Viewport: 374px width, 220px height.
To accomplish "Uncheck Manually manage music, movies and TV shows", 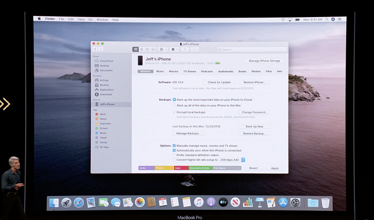I will (174, 146).
